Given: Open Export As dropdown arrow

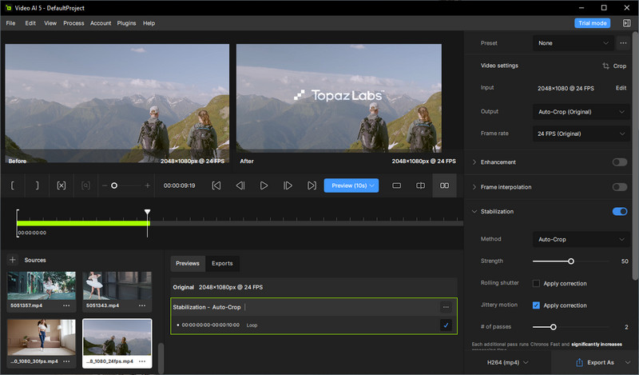Looking at the screenshot, I should click(628, 362).
